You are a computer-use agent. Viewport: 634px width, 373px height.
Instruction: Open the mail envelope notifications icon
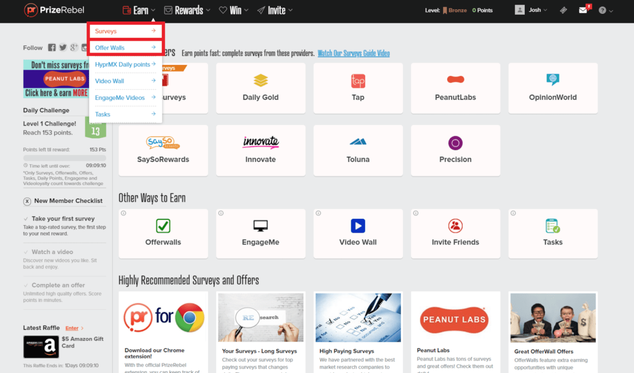pyautogui.click(x=583, y=10)
